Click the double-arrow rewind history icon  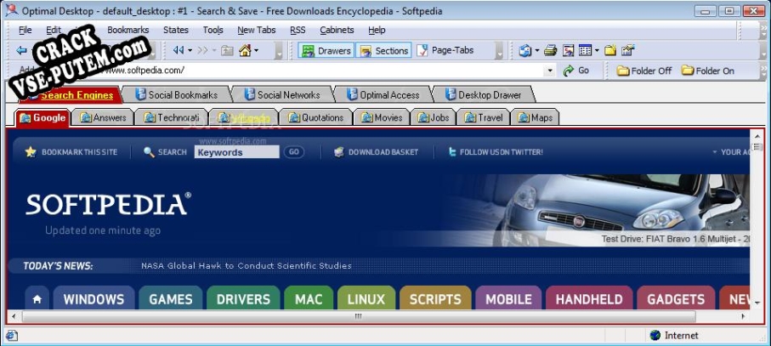click(178, 50)
